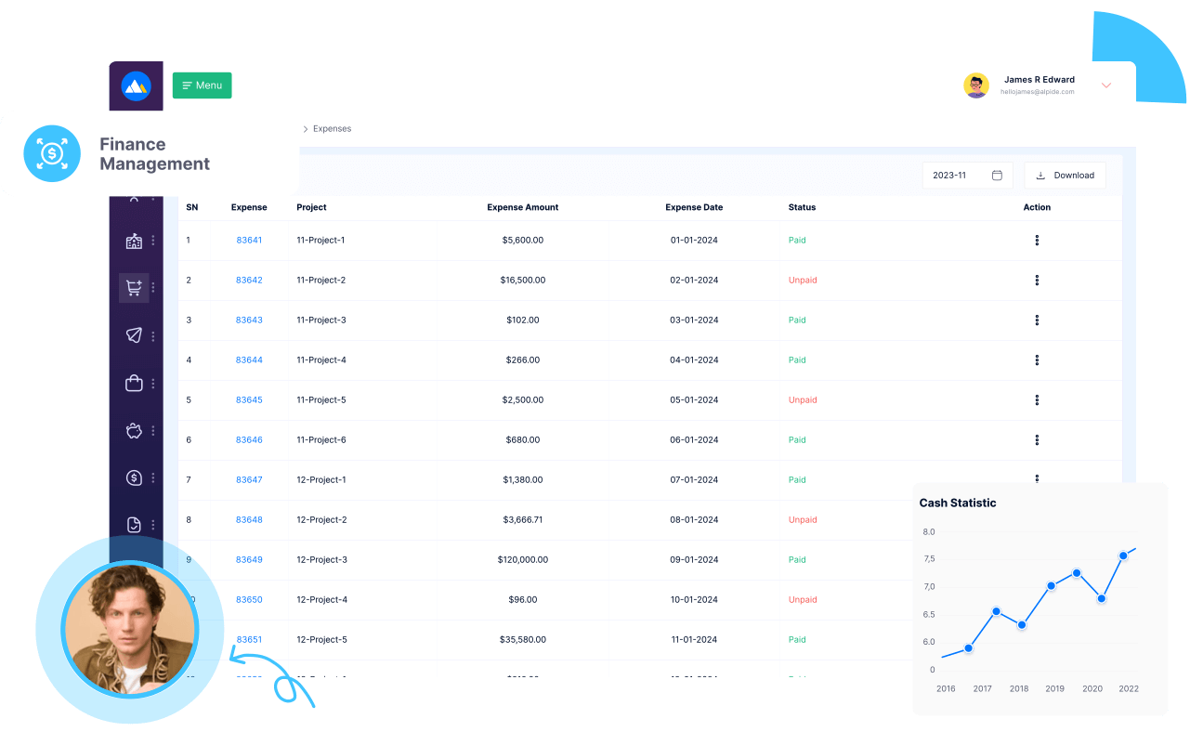Select the piggy bank sidebar icon

pos(134,430)
